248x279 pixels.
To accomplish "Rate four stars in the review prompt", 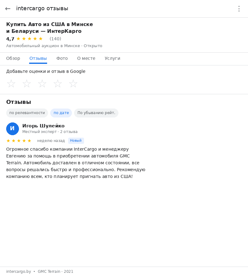I will pos(58,84).
